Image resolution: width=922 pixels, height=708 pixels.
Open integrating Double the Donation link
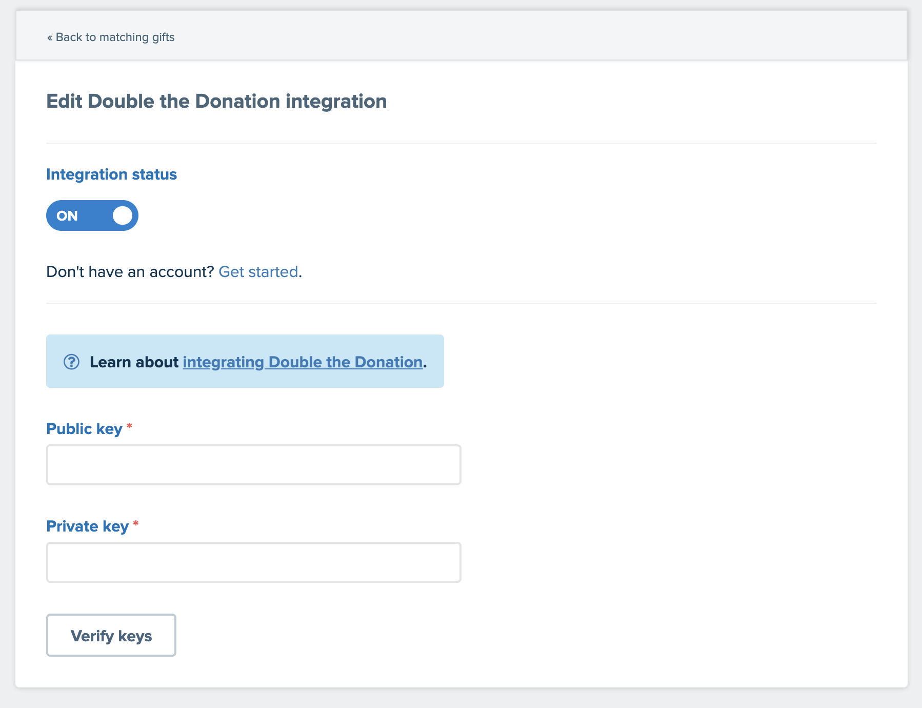303,362
